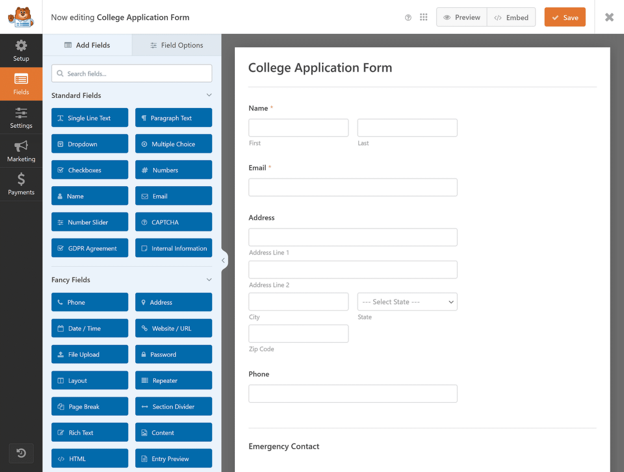This screenshot has width=624, height=472.
Task: Add a Number Slider field
Action: tap(89, 222)
